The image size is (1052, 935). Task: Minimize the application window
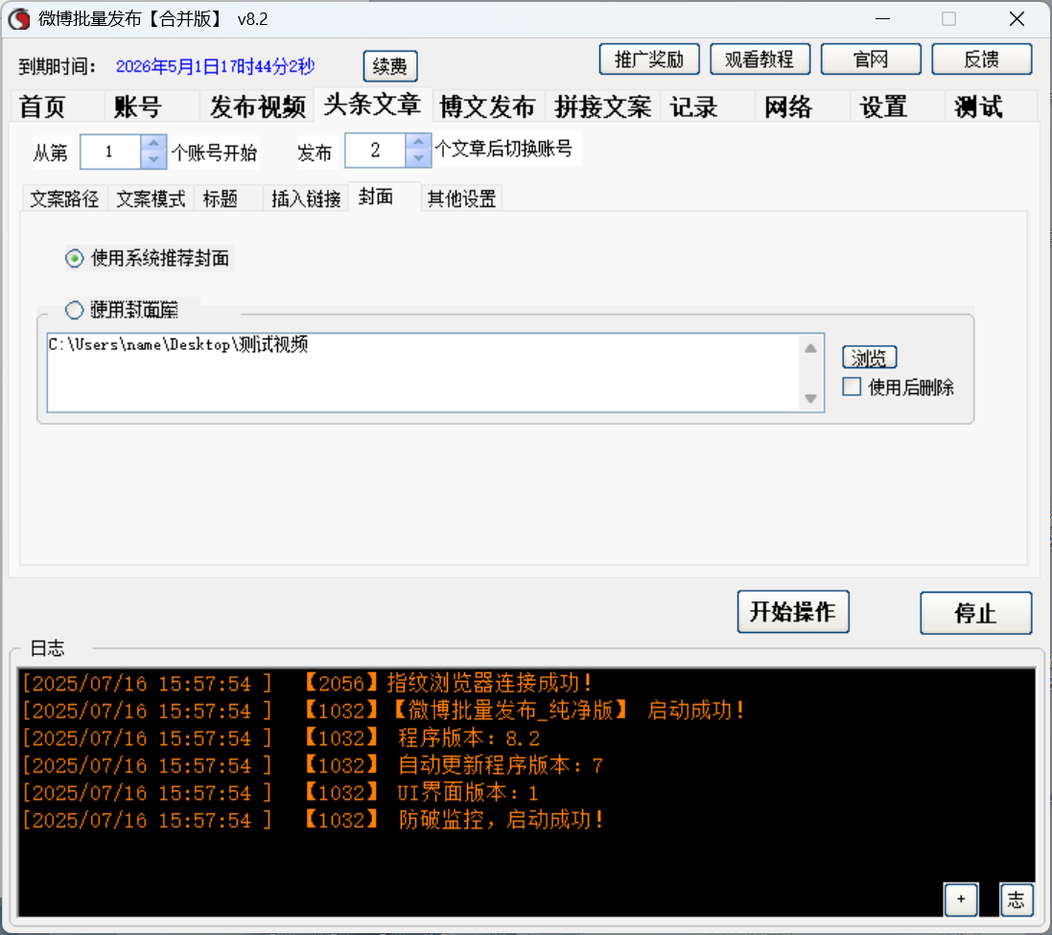click(883, 19)
